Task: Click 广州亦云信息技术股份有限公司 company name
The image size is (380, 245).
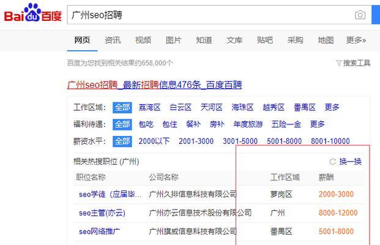Action: (200, 213)
